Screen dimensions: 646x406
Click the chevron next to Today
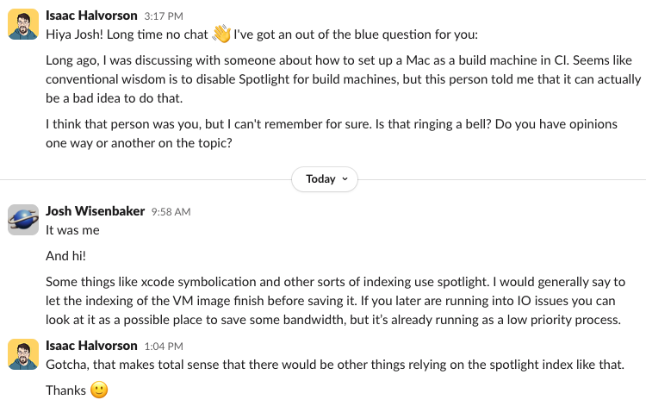345,179
